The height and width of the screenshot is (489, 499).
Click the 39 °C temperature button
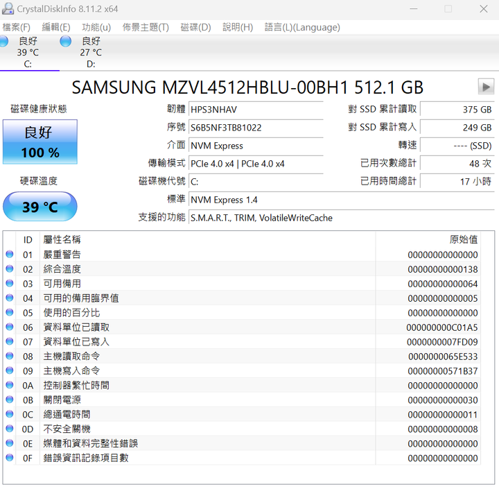(x=40, y=207)
